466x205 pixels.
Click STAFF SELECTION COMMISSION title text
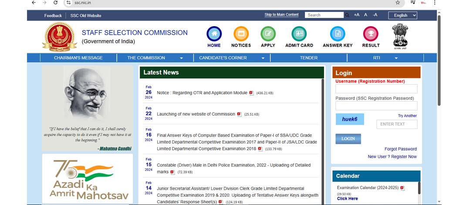point(135,33)
